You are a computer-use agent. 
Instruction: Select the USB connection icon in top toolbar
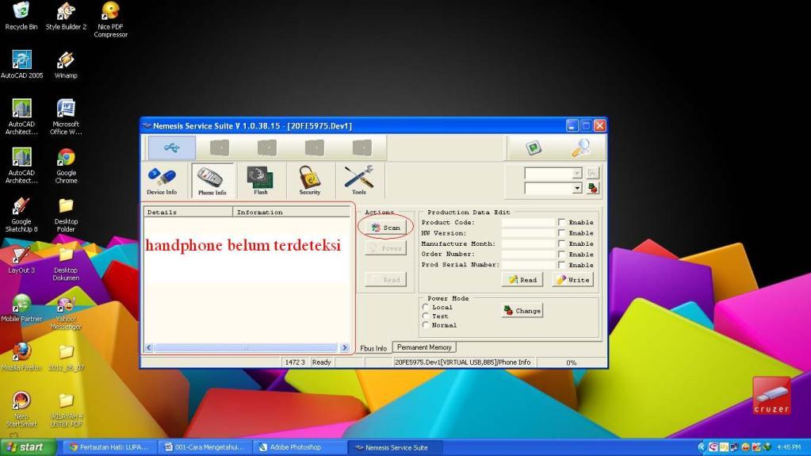[x=172, y=148]
